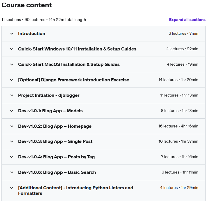Click the Course content heading
This screenshot has height=203, width=207.
[x=27, y=5]
